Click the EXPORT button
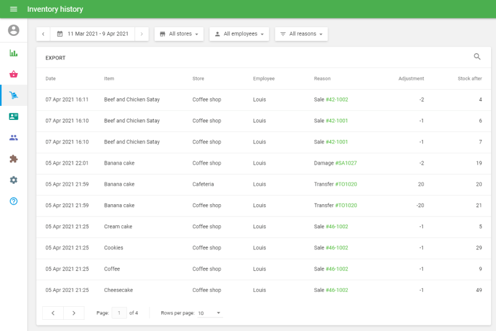 coord(55,58)
